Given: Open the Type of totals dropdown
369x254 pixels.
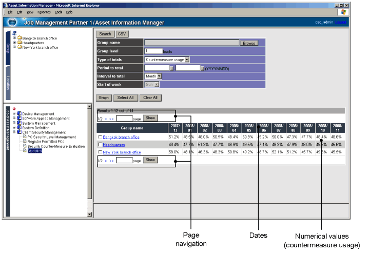Looking at the screenshot, I should 187,60.
